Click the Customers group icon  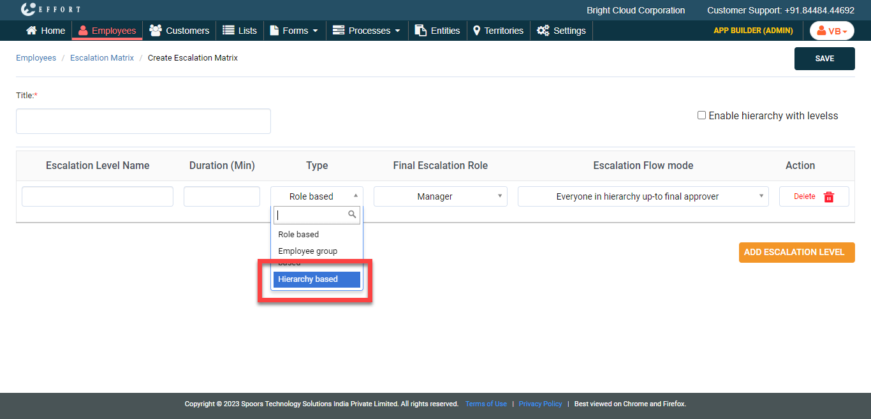tap(155, 31)
